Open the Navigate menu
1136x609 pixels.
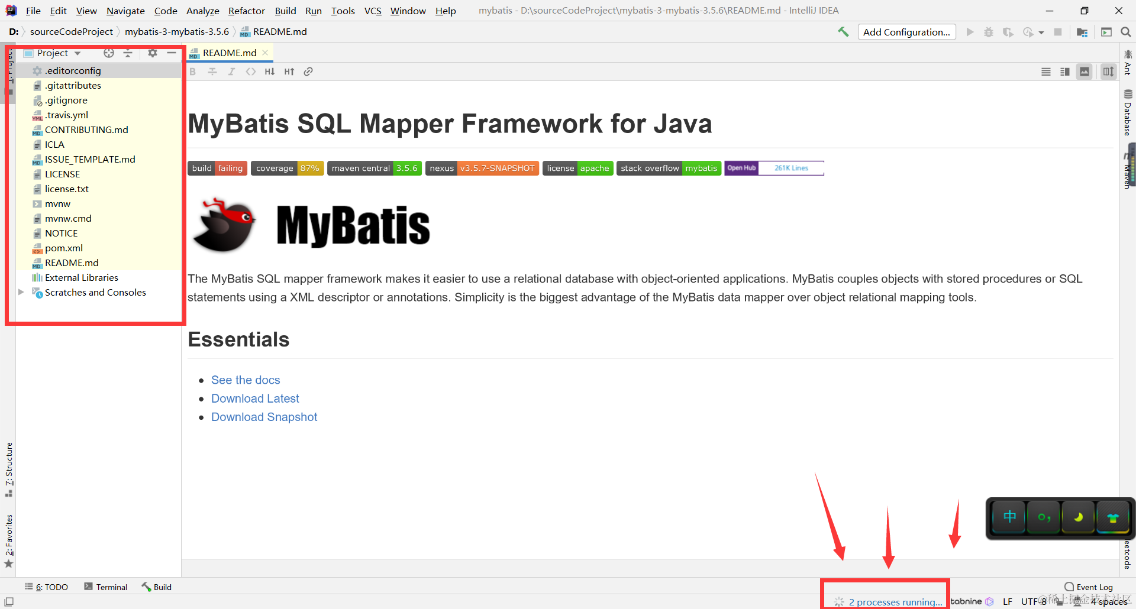(x=125, y=11)
